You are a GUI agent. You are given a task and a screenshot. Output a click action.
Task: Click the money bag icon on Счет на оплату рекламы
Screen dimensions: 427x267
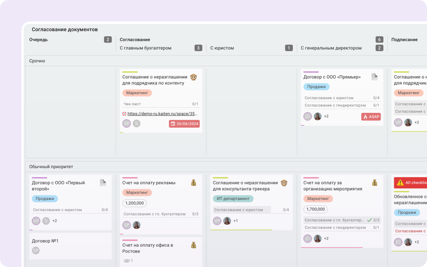tap(193, 183)
